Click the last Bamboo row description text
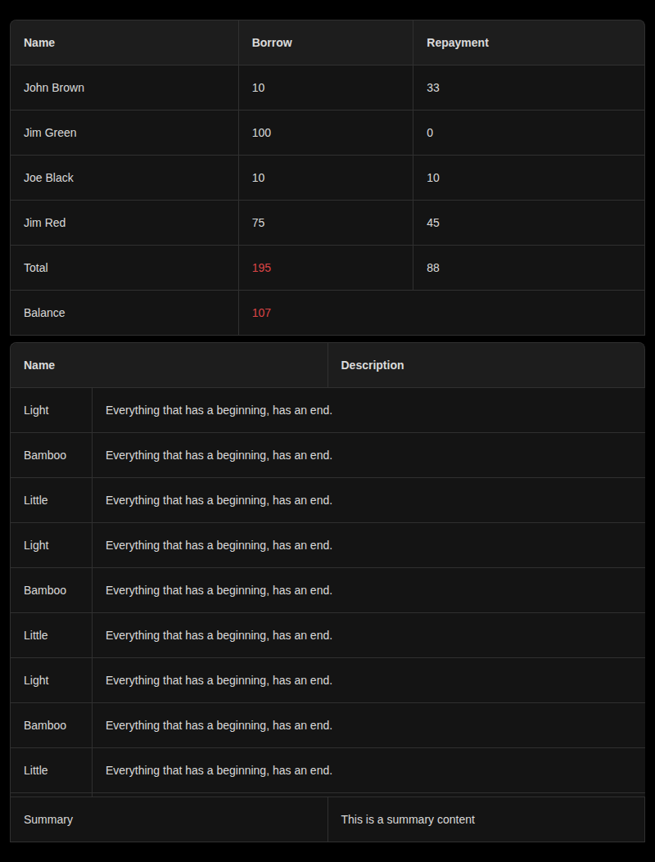 coord(219,725)
